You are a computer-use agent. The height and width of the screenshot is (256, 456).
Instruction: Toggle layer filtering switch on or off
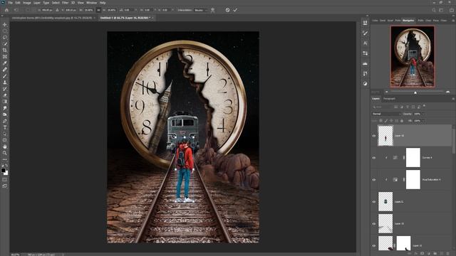pos(425,106)
